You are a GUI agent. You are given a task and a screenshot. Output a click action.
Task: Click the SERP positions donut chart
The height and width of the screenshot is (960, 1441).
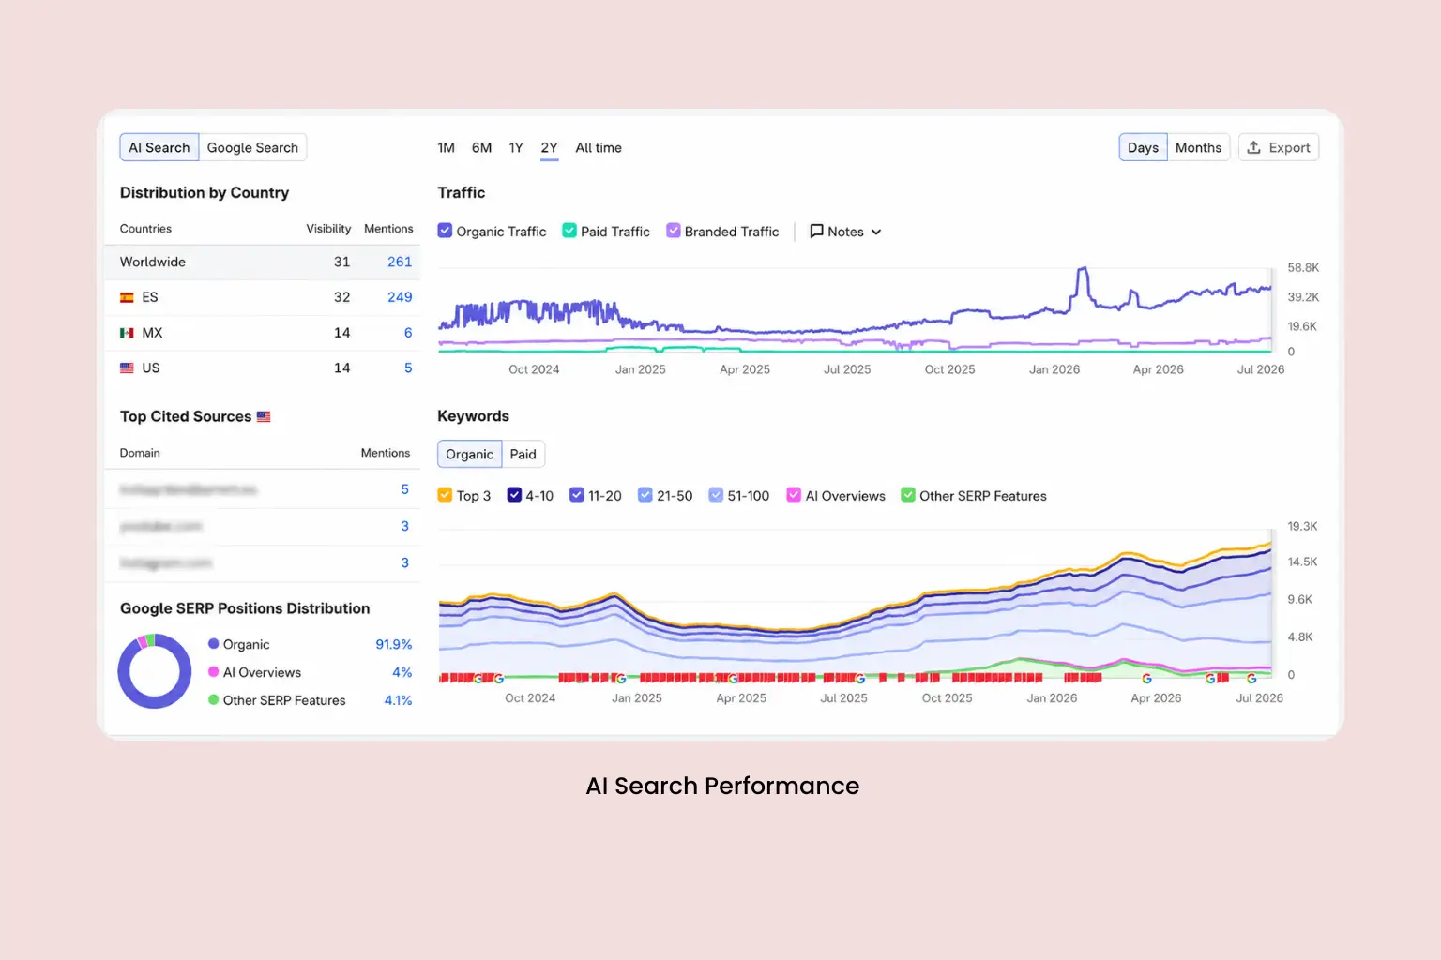[x=155, y=671]
